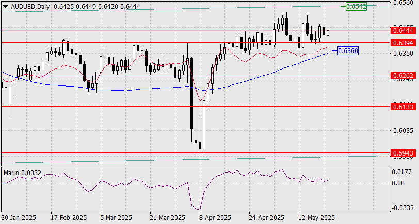
Task: Click the 0.6560 price scale value
Action: (x=402, y=3)
